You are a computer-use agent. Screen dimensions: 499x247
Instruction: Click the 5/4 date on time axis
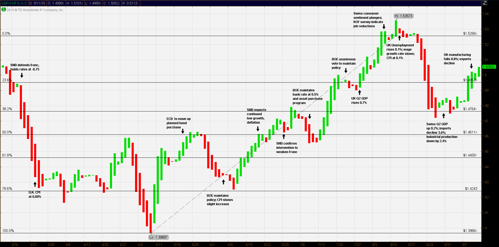pyautogui.click(x=140, y=245)
